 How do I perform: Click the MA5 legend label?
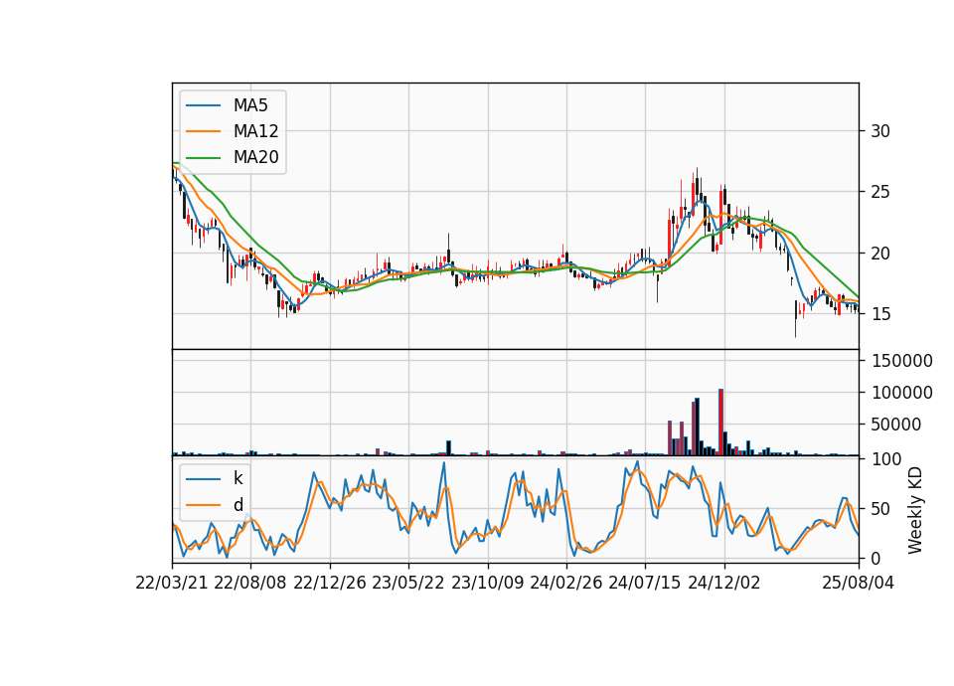pos(250,105)
